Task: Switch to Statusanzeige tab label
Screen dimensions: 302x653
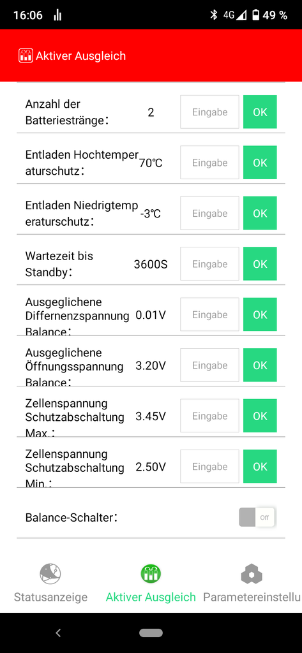Action: 50,597
